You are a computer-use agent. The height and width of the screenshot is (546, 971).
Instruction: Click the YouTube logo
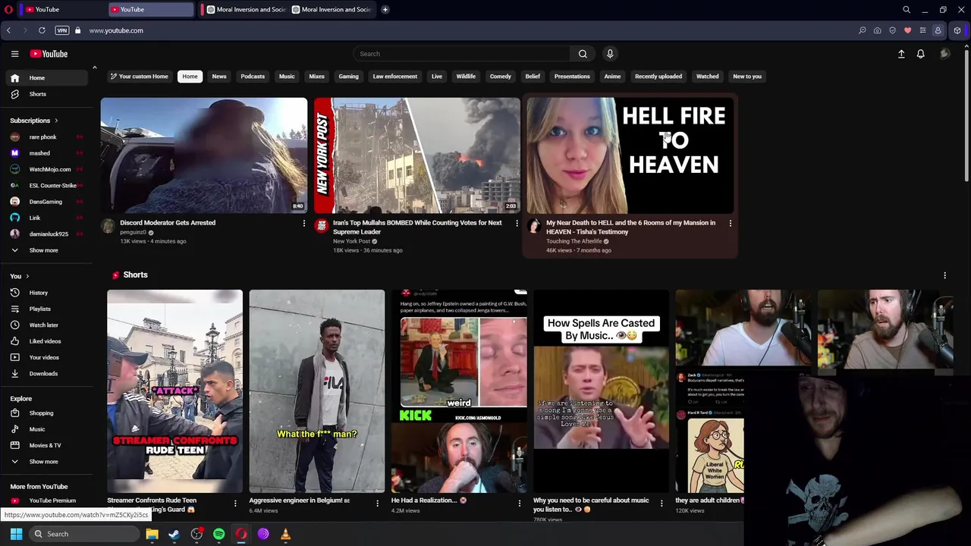click(49, 54)
